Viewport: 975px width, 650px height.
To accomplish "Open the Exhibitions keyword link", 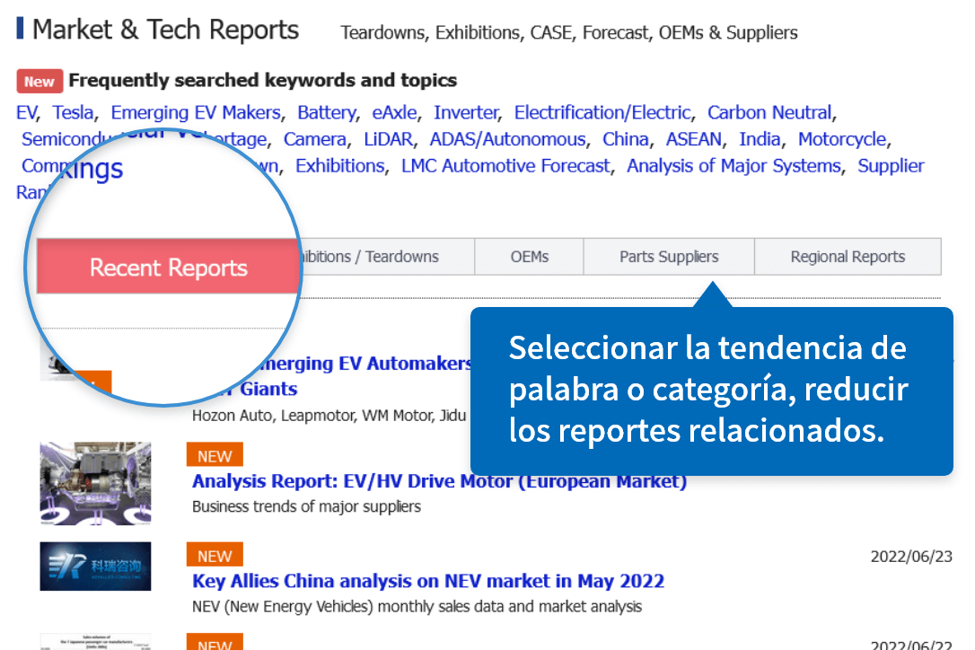I will point(339,166).
